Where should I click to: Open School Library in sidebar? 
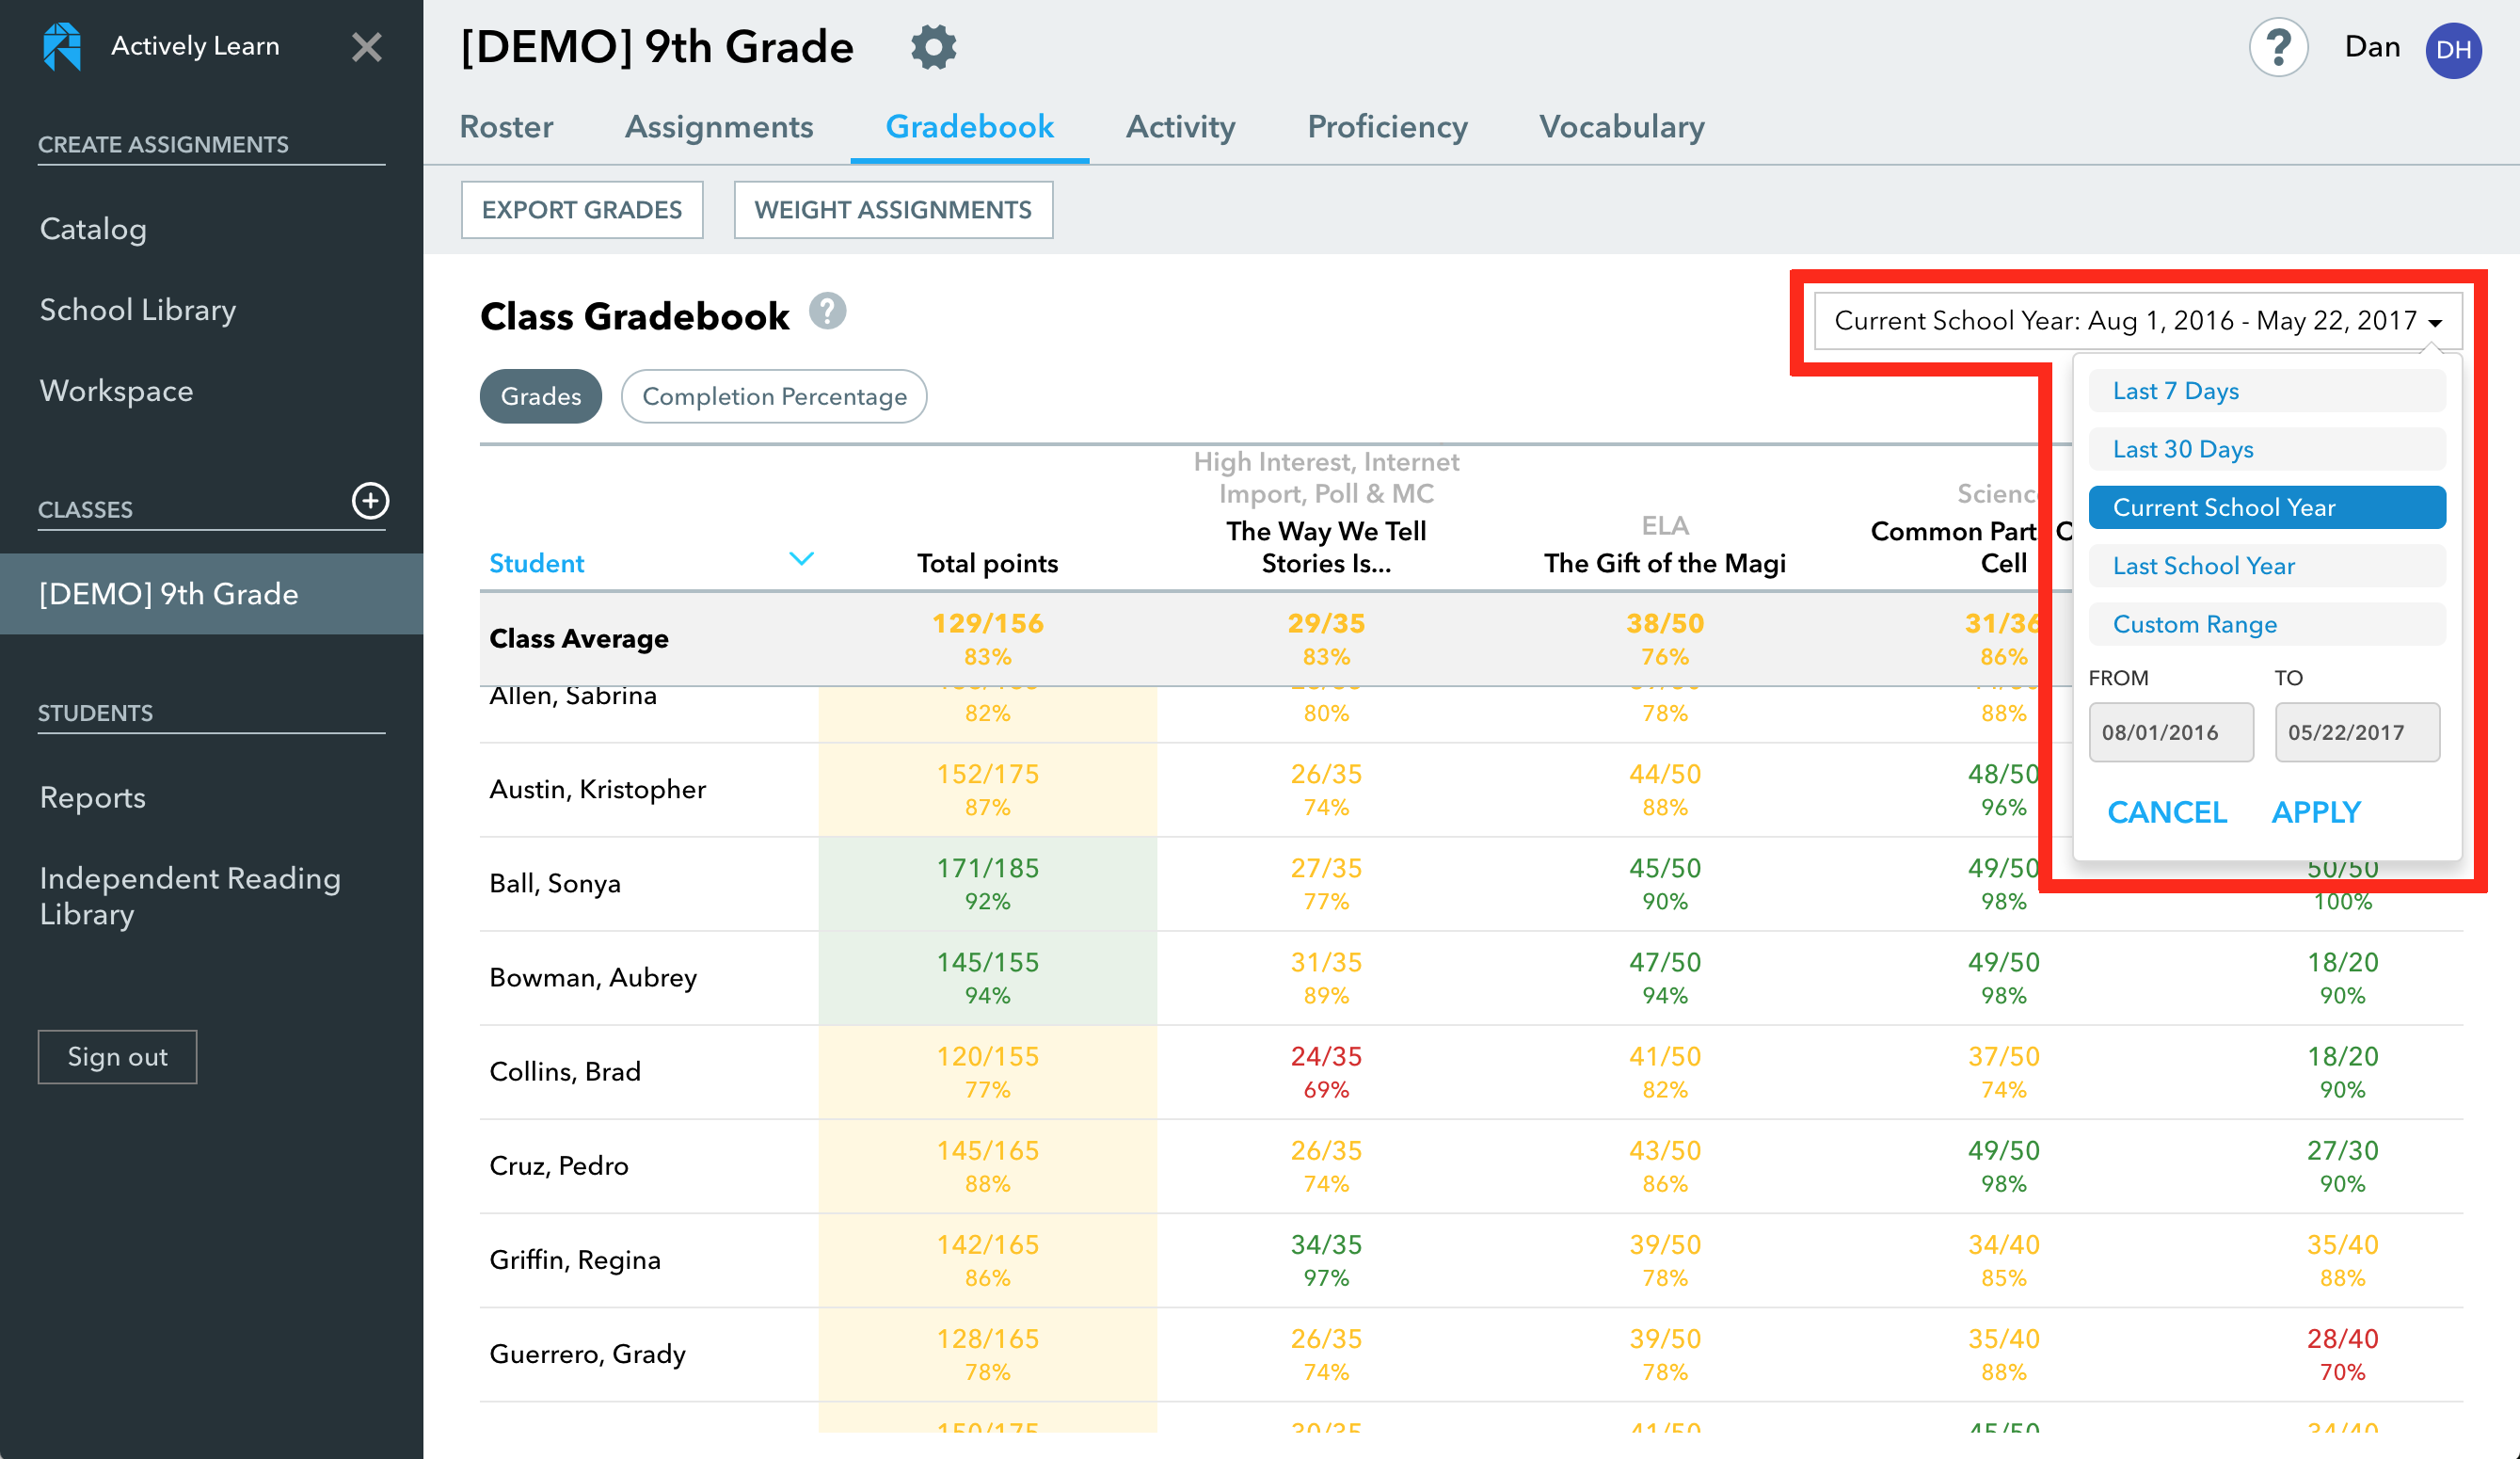point(138,310)
